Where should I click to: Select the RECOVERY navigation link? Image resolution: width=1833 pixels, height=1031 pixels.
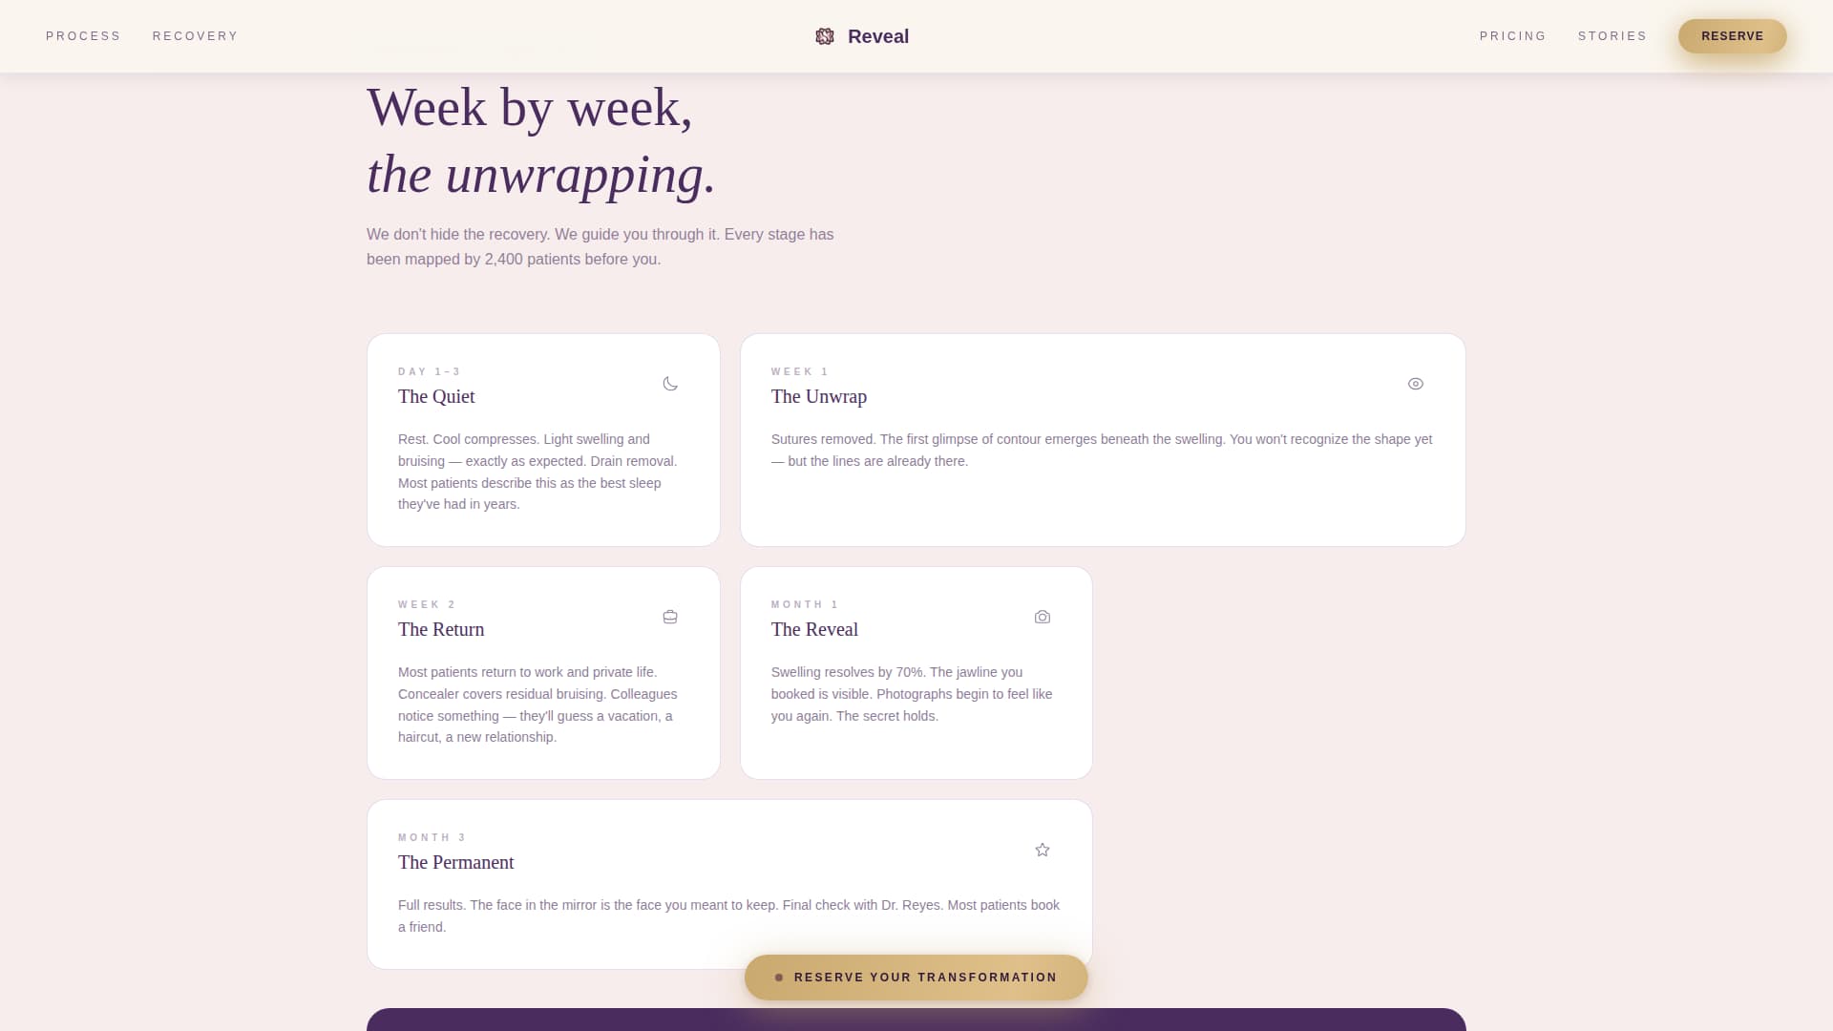click(195, 36)
